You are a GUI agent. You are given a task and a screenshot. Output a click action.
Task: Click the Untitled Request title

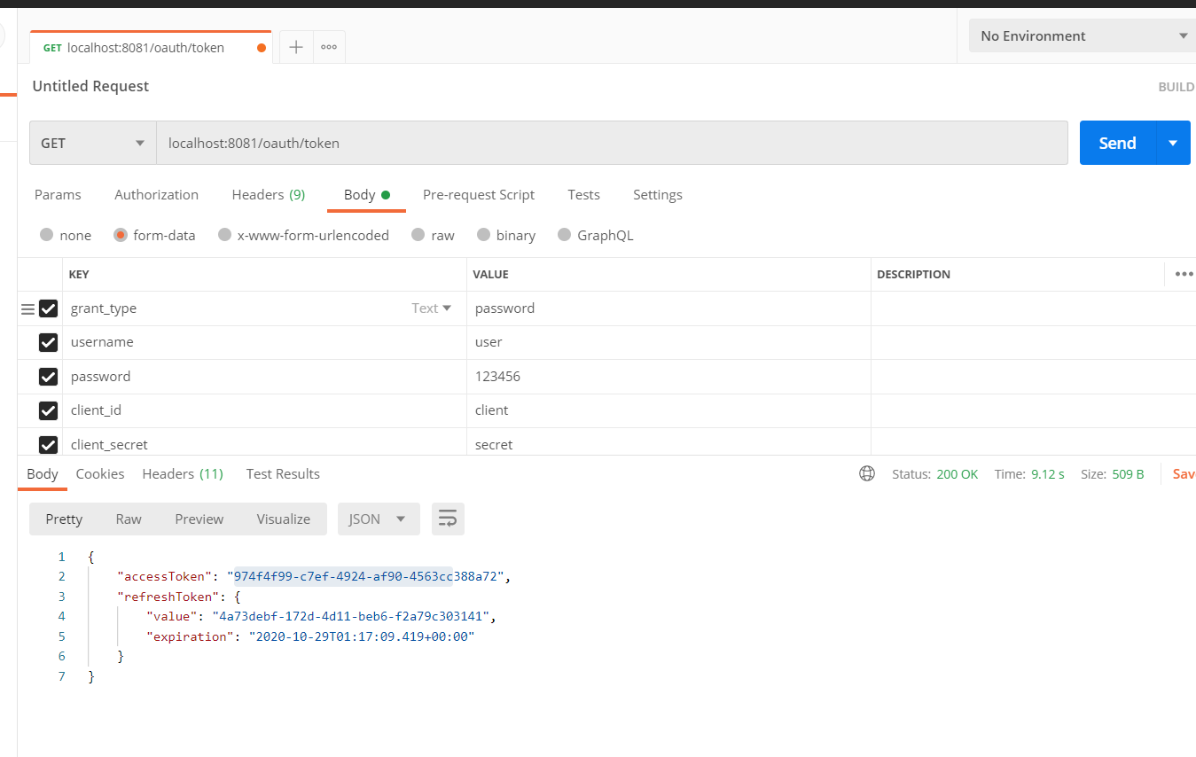90,86
